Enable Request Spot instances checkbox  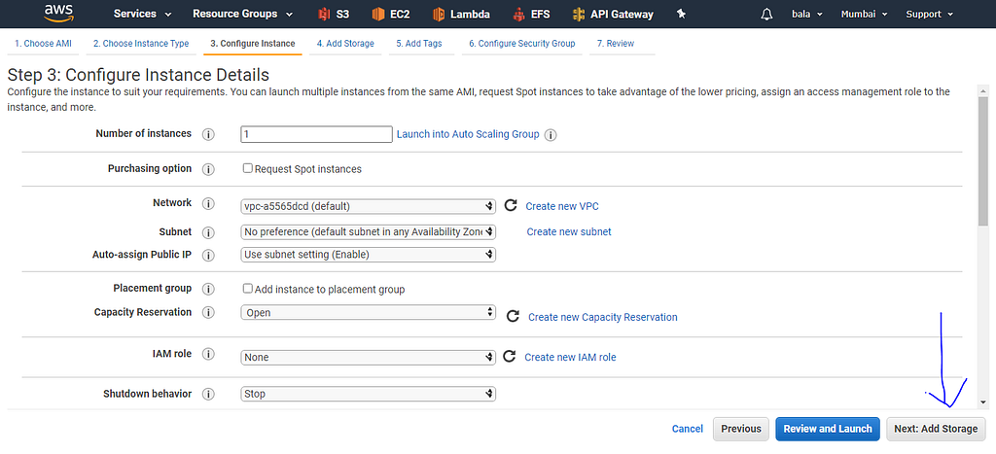point(248,168)
